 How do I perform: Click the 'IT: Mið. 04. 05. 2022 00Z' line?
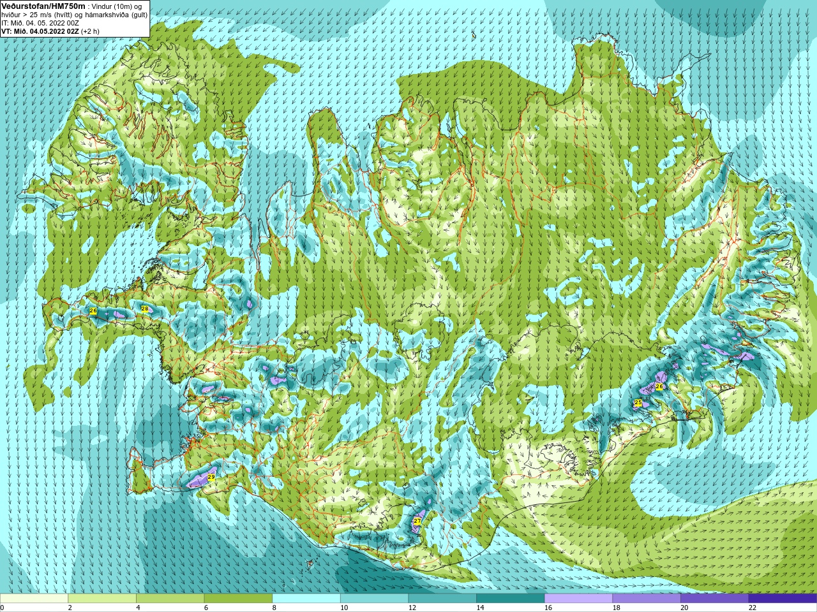tap(40, 23)
